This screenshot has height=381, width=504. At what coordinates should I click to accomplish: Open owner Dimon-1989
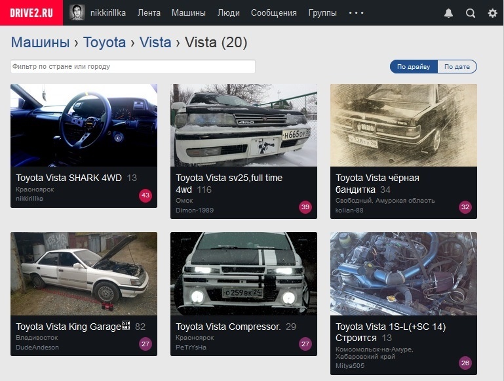coord(195,211)
